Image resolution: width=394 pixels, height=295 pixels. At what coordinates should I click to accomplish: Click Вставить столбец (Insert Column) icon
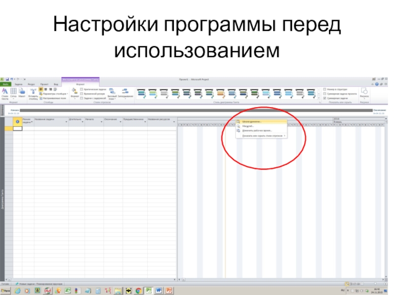point(33,93)
